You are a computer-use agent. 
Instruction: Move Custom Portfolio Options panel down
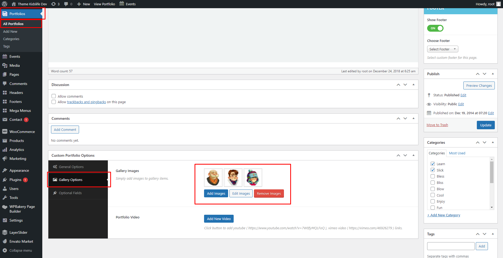[x=405, y=155]
